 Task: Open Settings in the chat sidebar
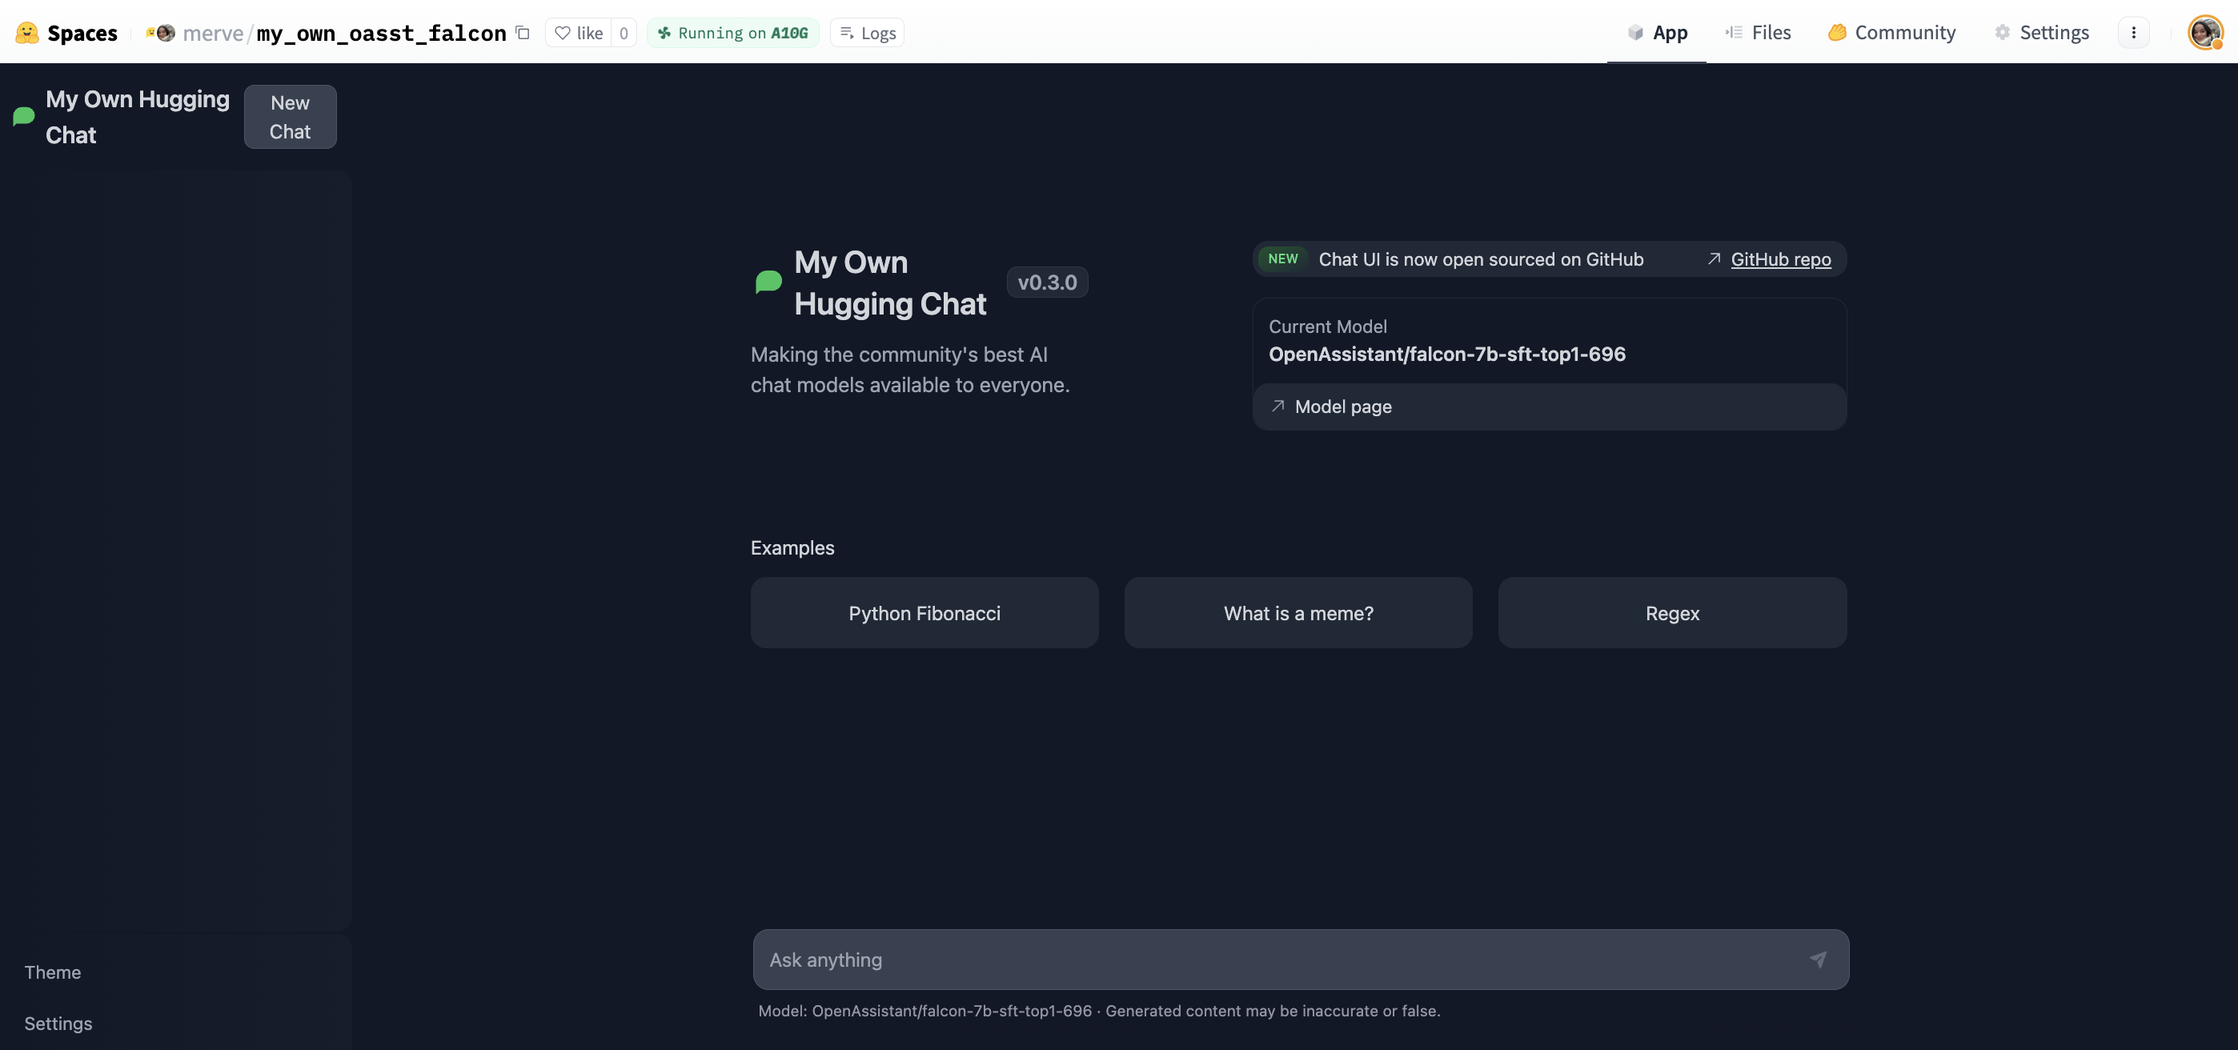coord(58,1023)
